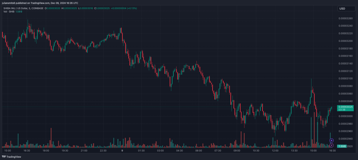This screenshot has width=358, height=160.
Task: Click the 0.00003120 price axis label
Action: tap(346, 71)
